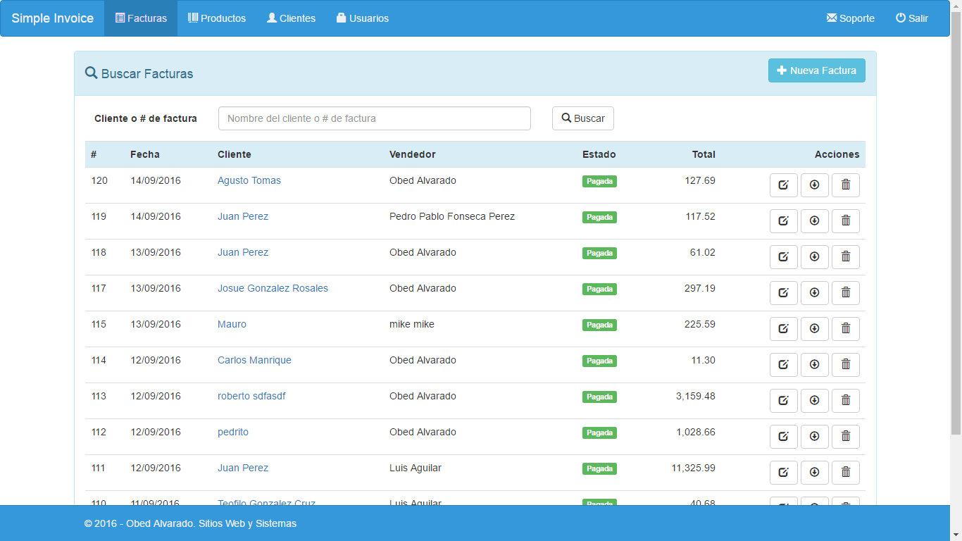Delete invoice 119
This screenshot has height=541, width=962.
[846, 221]
